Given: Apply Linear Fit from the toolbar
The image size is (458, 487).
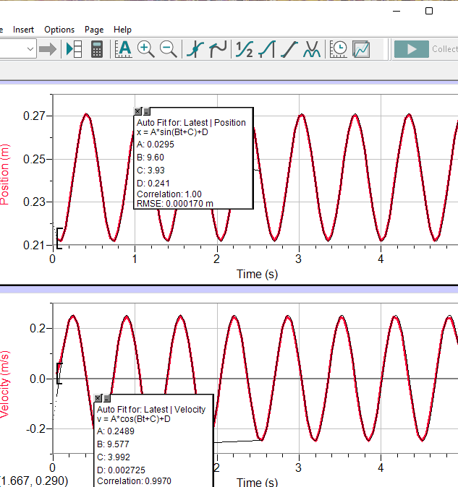Looking at the screenshot, I should pos(289,49).
